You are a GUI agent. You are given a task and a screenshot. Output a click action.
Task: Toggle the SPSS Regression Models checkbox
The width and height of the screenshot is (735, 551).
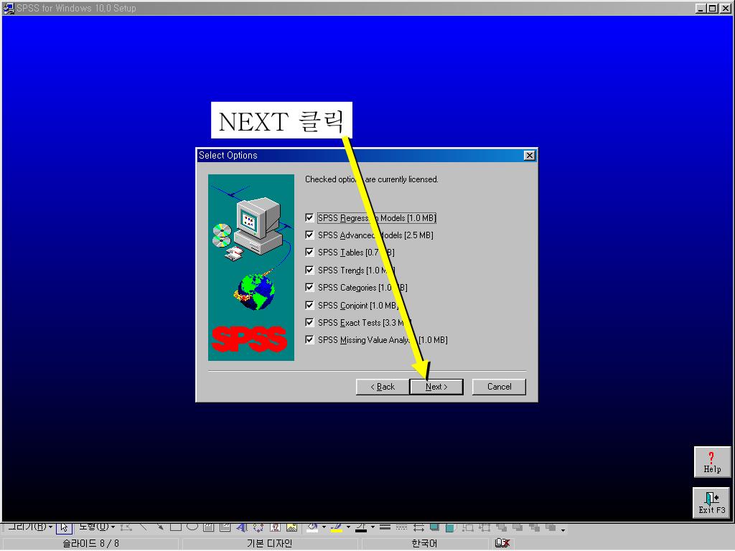(309, 218)
